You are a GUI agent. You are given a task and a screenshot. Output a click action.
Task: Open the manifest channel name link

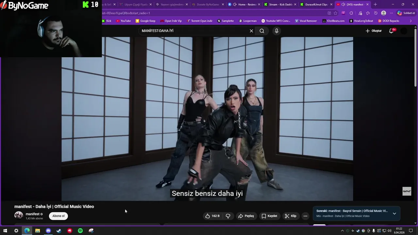[33, 214]
